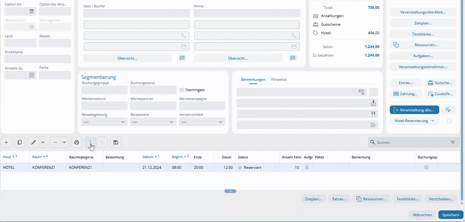Open the dropdown arrow beside the pencil

point(43,142)
